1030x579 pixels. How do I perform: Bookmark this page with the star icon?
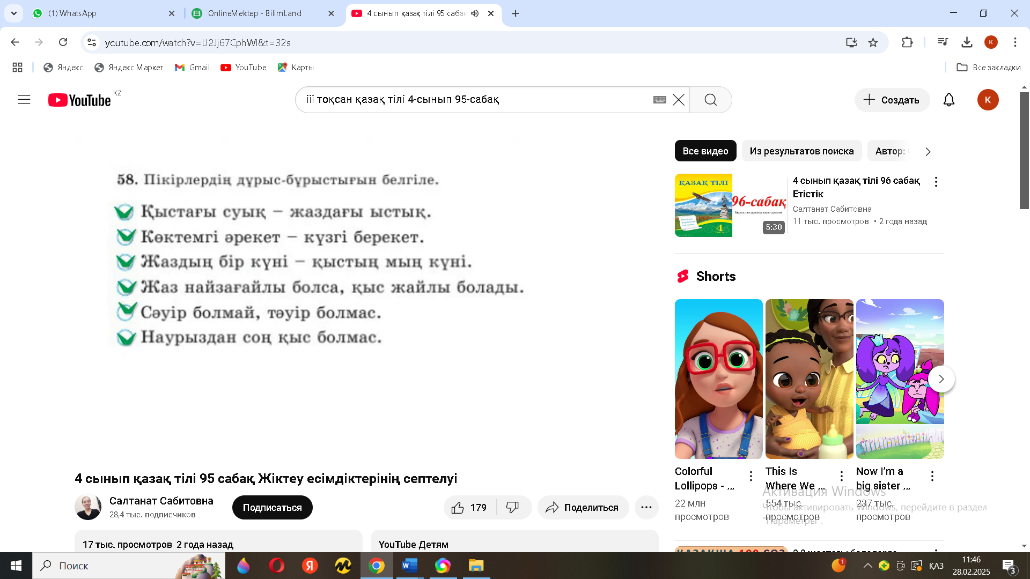(873, 42)
